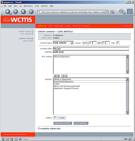Viewport: 135px width, 141px height.
Task: Open the IRC chat icon in the status bar
Action: click(x=20, y=139)
